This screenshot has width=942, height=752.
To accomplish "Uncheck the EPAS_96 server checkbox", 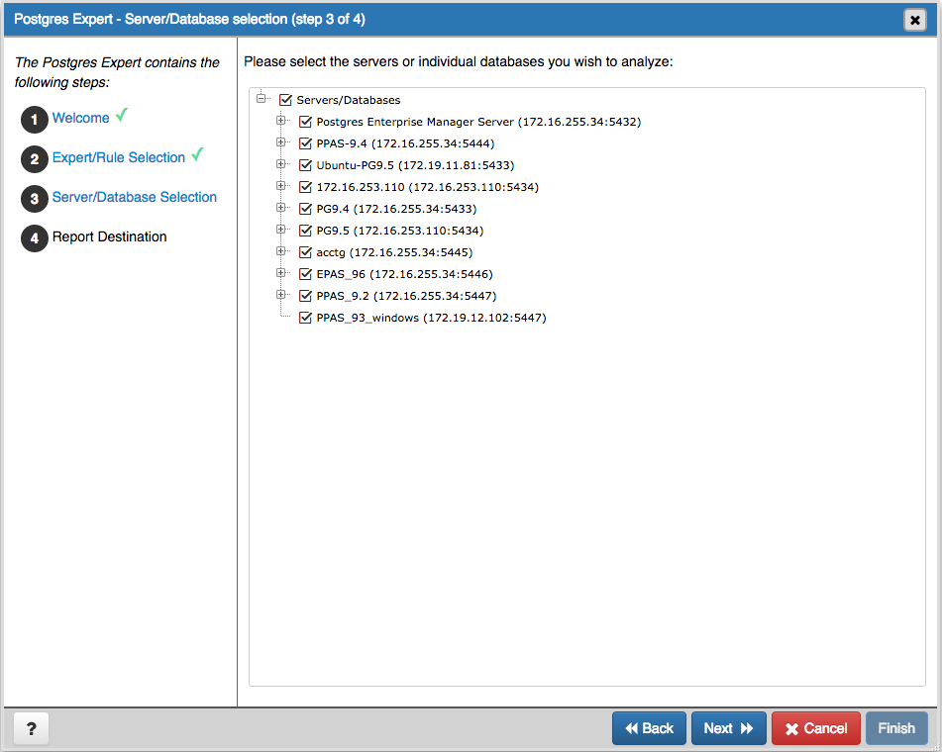I will [305, 274].
